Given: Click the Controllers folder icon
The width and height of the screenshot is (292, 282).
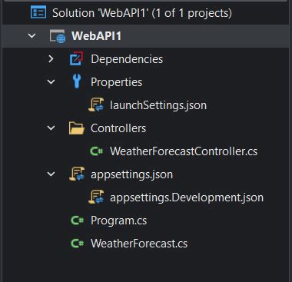Looking at the screenshot, I should [77, 128].
